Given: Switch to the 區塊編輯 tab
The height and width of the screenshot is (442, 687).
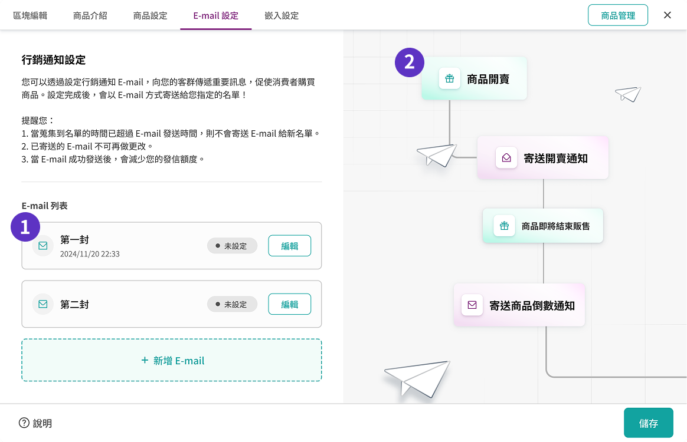Looking at the screenshot, I should pos(30,16).
